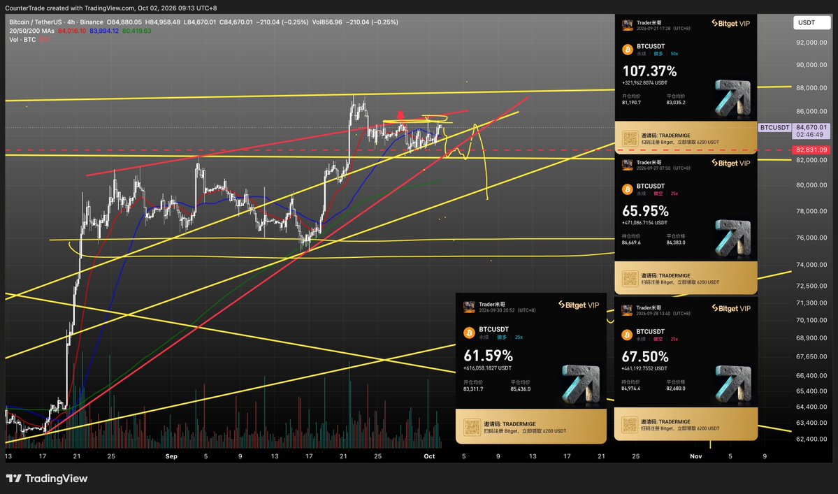Click the stone arrow graphic on the 65.95% card
Screen dimensions: 838x494
(732, 238)
